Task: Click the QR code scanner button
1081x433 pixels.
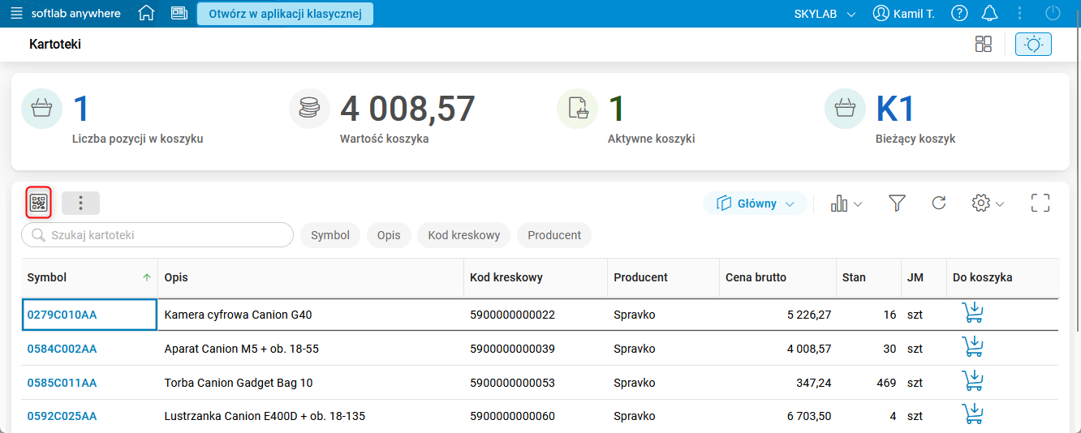Action: (39, 203)
